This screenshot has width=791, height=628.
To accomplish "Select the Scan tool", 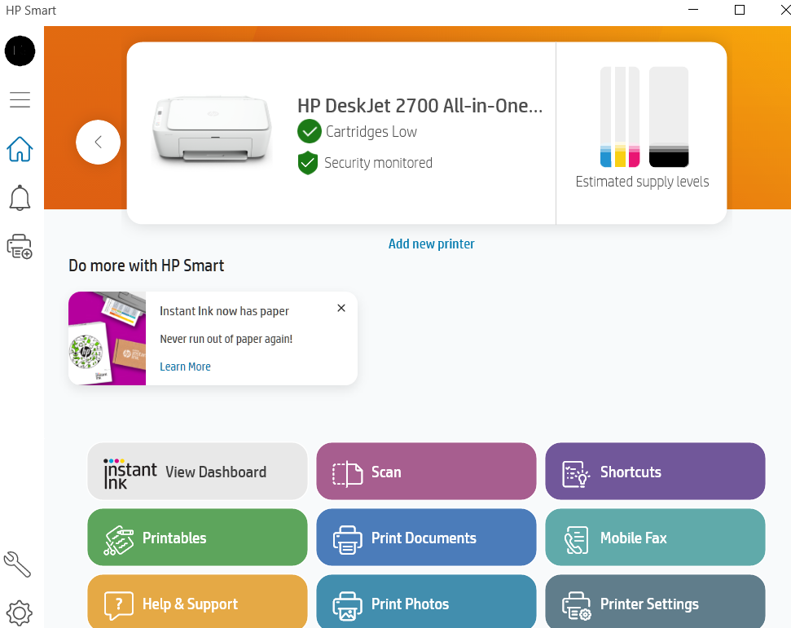I will click(425, 471).
